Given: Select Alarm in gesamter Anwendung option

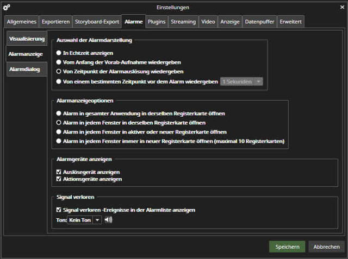Looking at the screenshot, I should (59, 113).
